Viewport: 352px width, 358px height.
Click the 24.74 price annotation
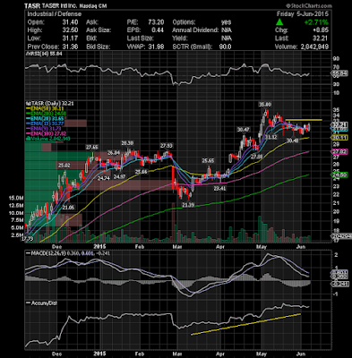click(x=104, y=178)
